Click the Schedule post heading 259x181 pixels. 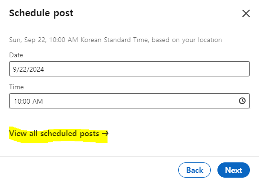tap(41, 13)
